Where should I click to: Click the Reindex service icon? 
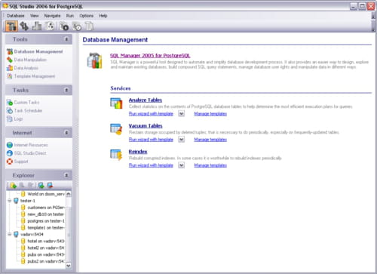tap(116, 155)
